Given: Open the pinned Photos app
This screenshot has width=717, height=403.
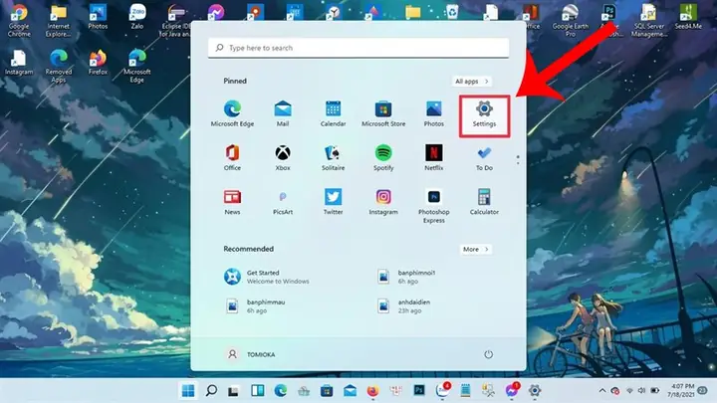Looking at the screenshot, I should [433, 113].
